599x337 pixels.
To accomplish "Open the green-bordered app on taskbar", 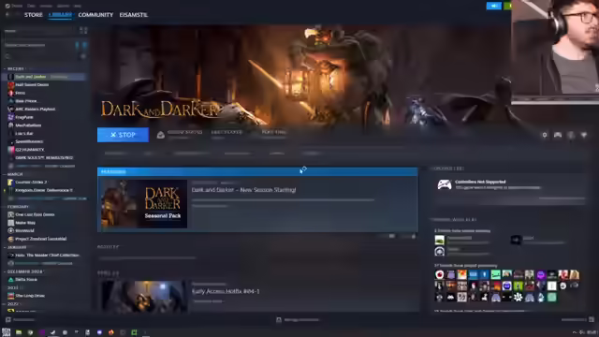I will (x=134, y=332).
